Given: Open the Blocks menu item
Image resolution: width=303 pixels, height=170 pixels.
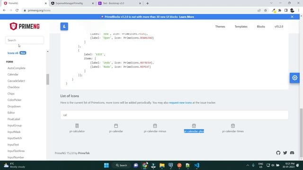Looking at the screenshot, I should click(261, 26).
